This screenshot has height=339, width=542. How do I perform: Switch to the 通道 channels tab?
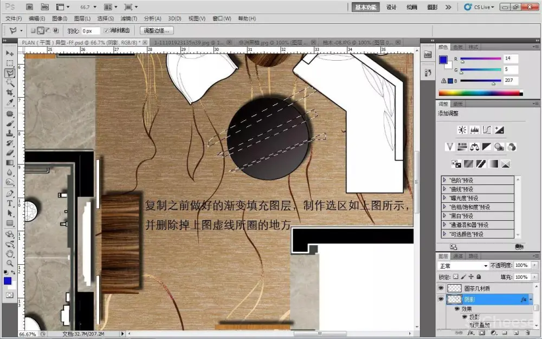pos(458,255)
